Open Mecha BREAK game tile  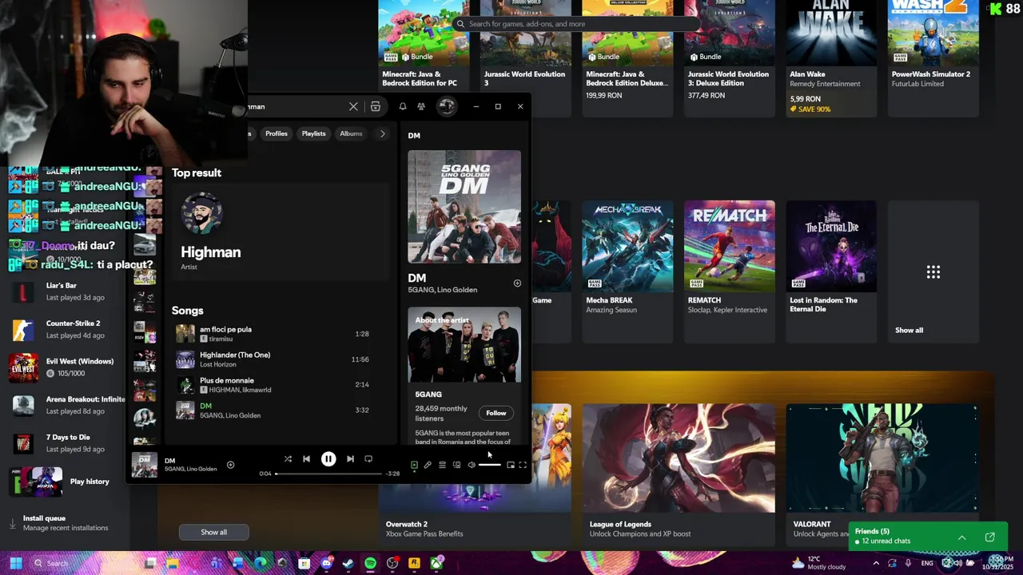627,272
